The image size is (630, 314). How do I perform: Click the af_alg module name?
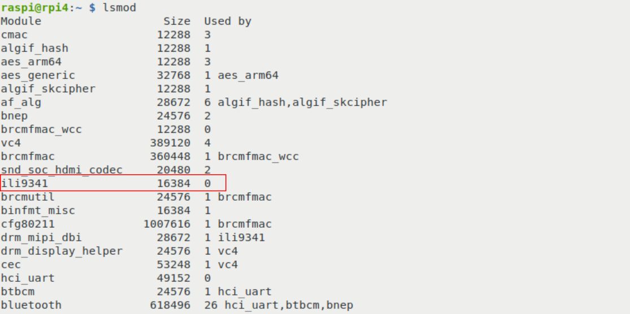[x=21, y=102]
